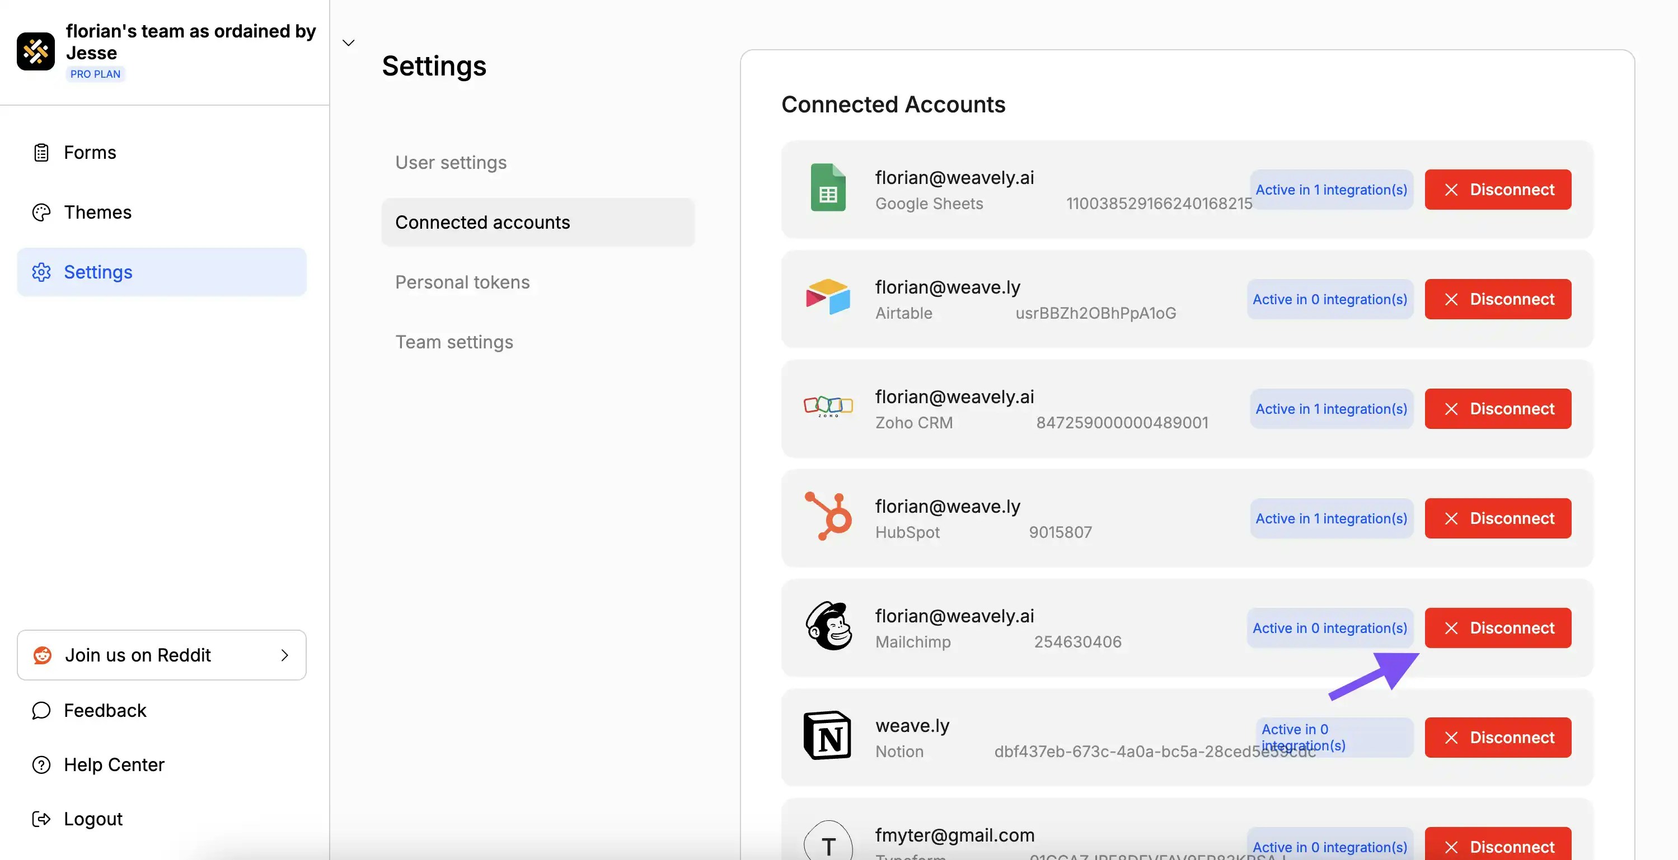Click the Notion logo icon
The width and height of the screenshot is (1678, 860).
827,736
